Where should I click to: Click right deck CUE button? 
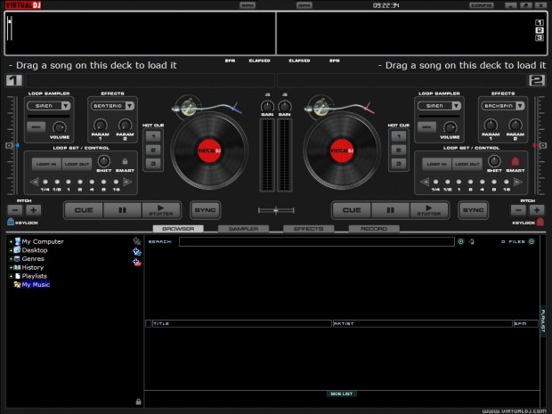pyautogui.click(x=352, y=210)
